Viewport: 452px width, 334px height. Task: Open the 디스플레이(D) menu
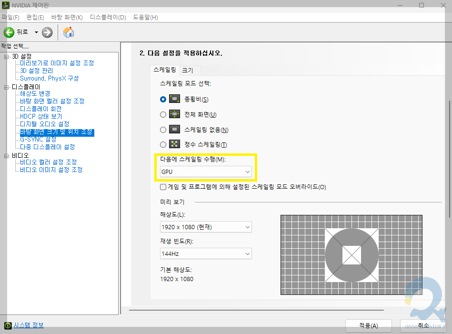108,17
